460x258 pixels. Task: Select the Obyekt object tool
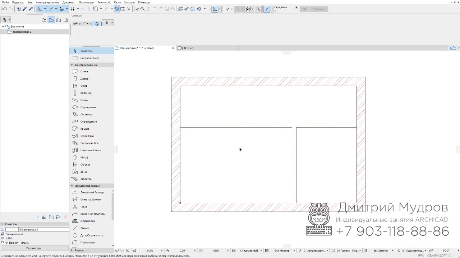point(92,164)
